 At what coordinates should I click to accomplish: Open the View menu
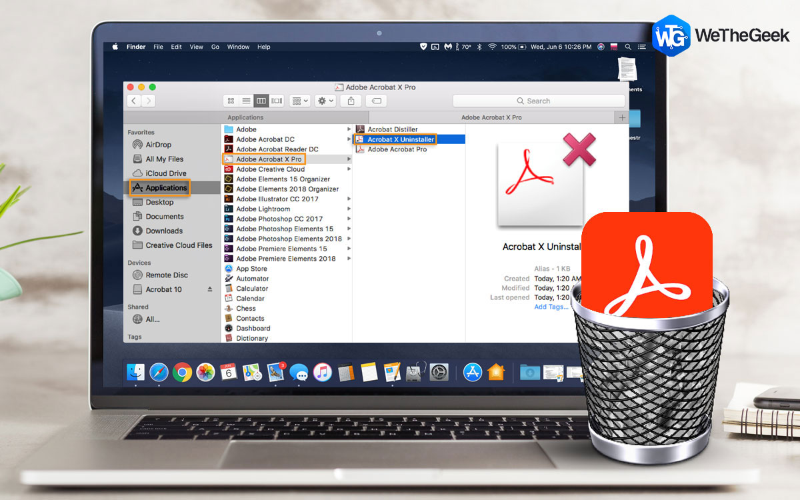(x=196, y=47)
